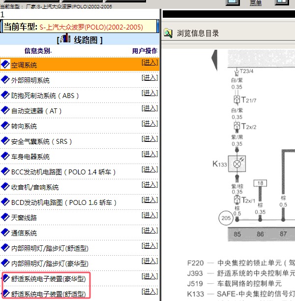This screenshot has height=301, width=295.
Task: Select 舒适系统电子装置(豪华型) entry
Action: (x=49, y=279)
